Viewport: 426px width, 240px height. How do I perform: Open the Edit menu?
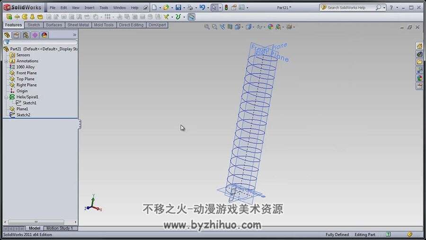tap(63, 8)
